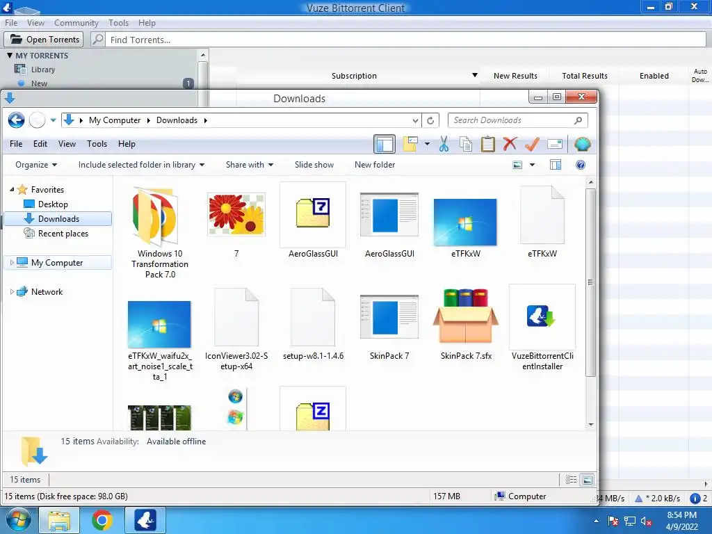
Task: Select IconViewer3.02-Setup-x64 file
Action: point(236,329)
